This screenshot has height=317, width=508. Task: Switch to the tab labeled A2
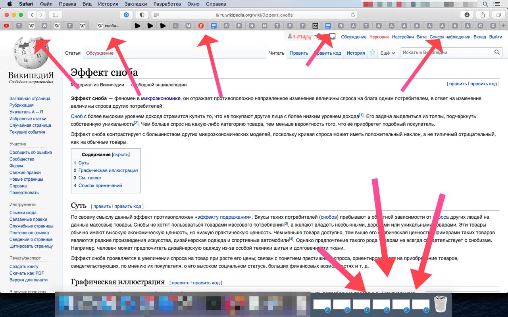pos(316,26)
